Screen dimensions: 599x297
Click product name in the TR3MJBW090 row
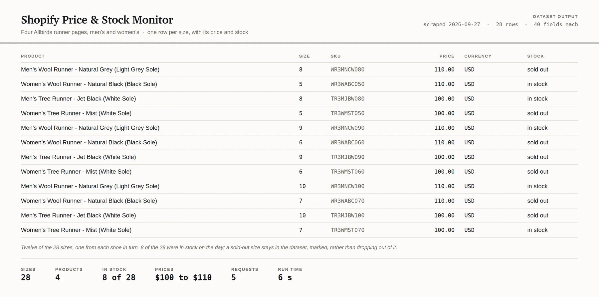(79, 157)
